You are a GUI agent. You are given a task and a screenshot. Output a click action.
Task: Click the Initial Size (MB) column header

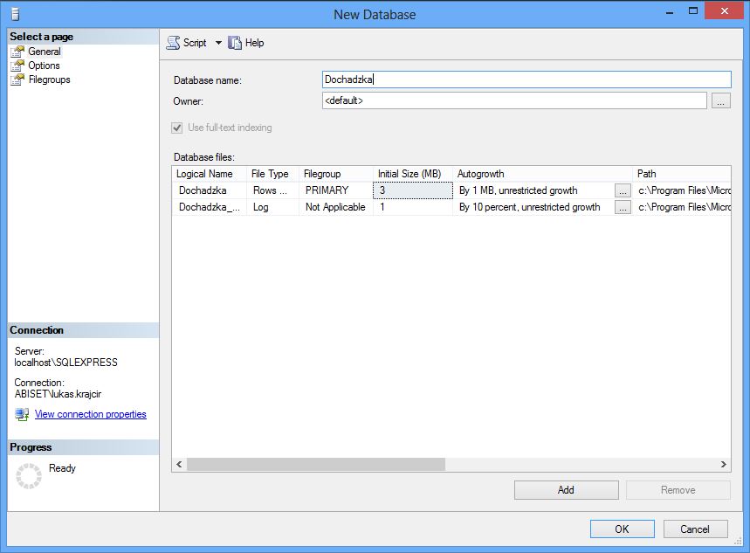(413, 174)
